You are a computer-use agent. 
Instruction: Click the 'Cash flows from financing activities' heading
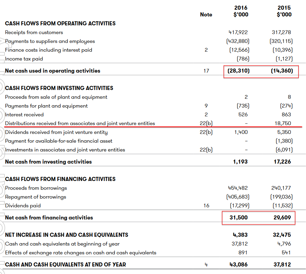pos(60,179)
